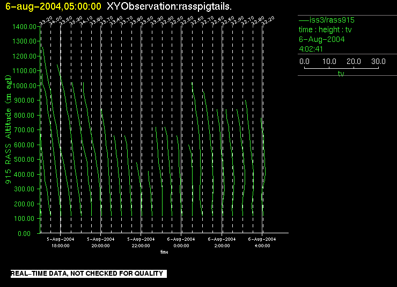Click the 34.00 profile label at top
The height and width of the screenshot is (287, 397).
pos(55,21)
